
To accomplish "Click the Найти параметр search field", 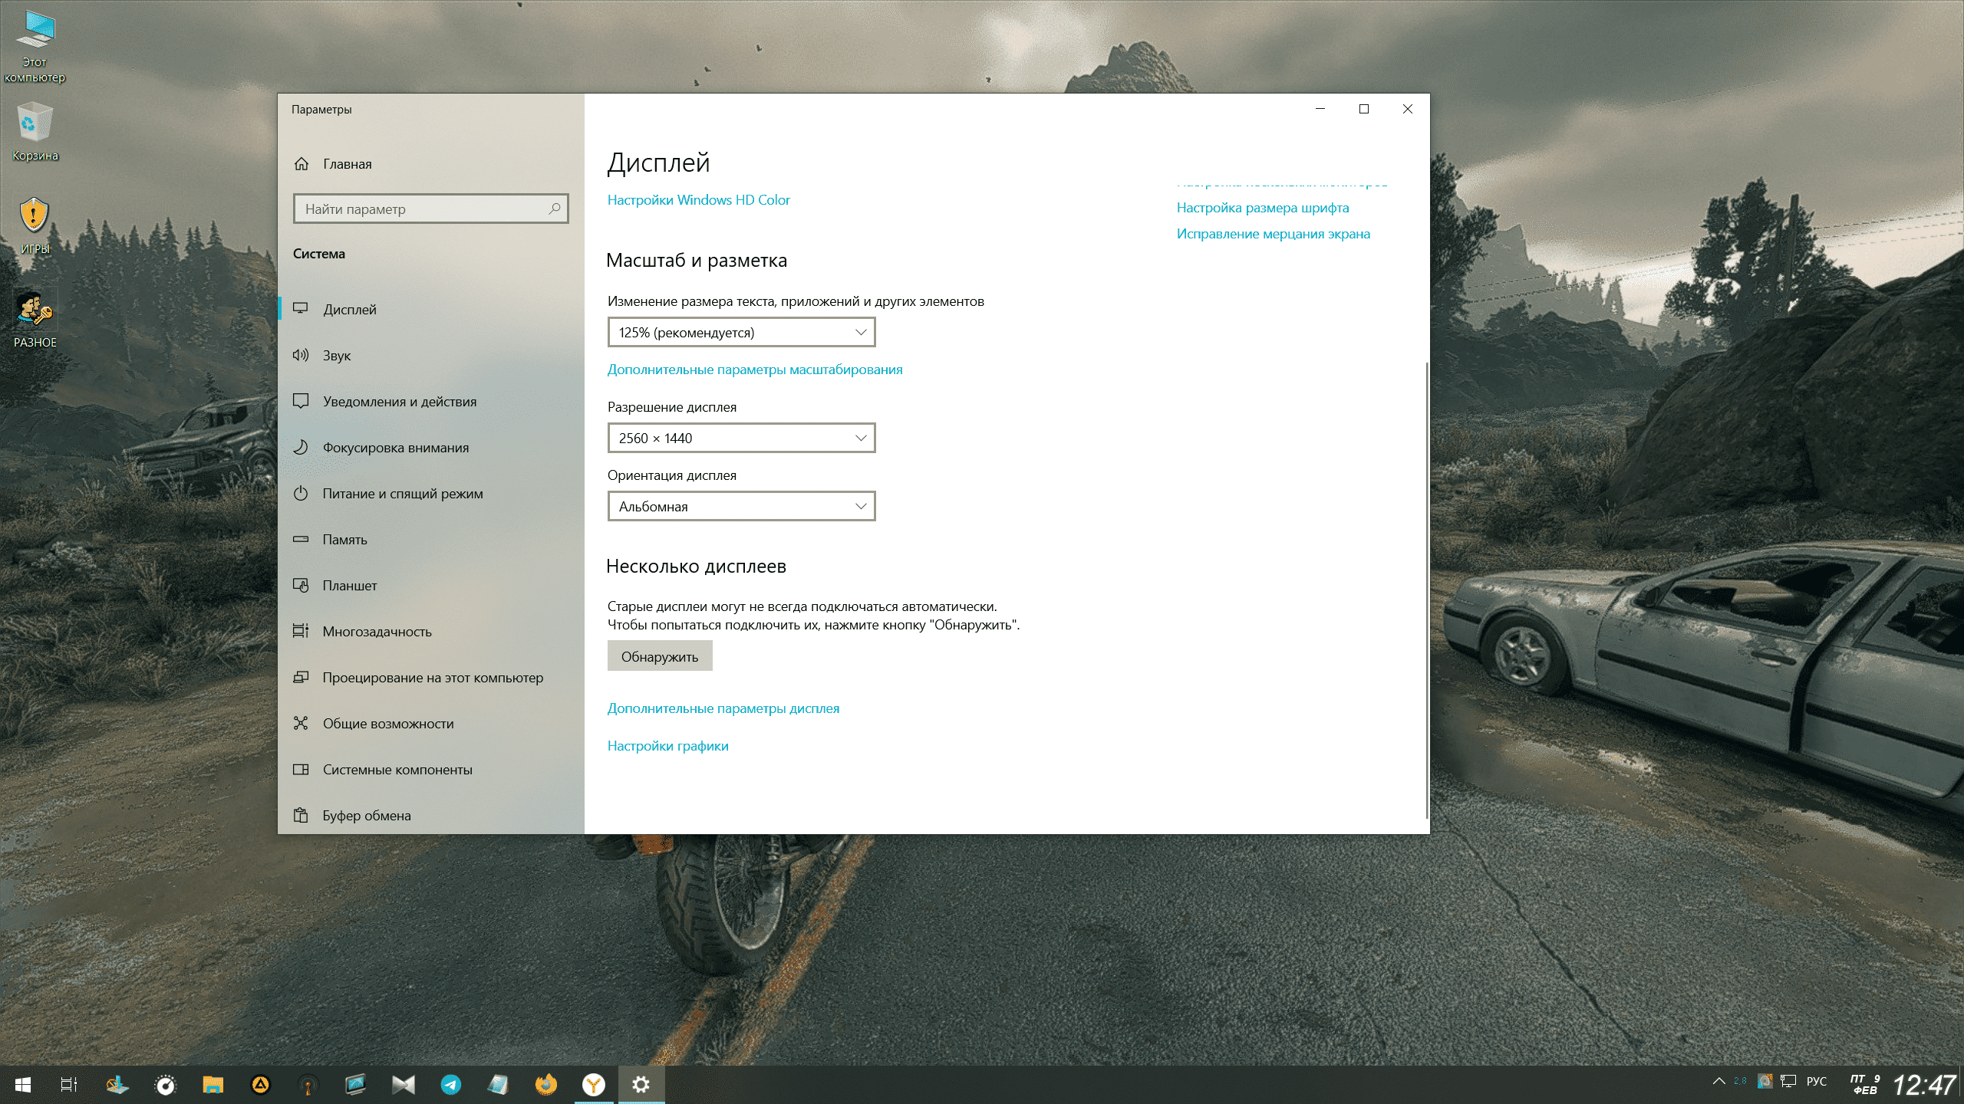I will point(422,209).
